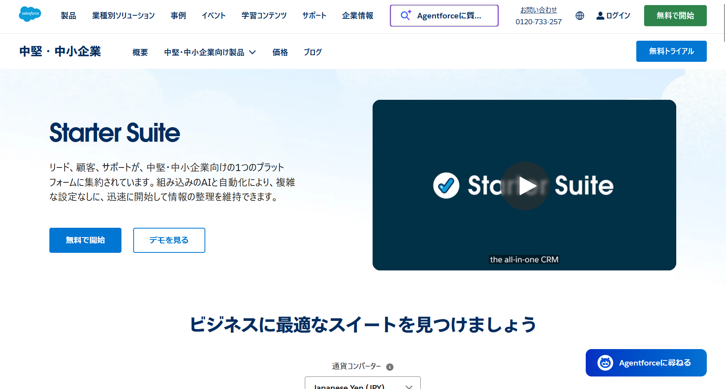Image resolution: width=726 pixels, height=389 pixels.
Task: Click the 通貨コンバーター info icon
Action: point(389,367)
